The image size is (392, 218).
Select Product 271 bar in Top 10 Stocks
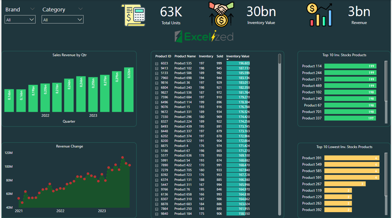[x=350, y=79]
